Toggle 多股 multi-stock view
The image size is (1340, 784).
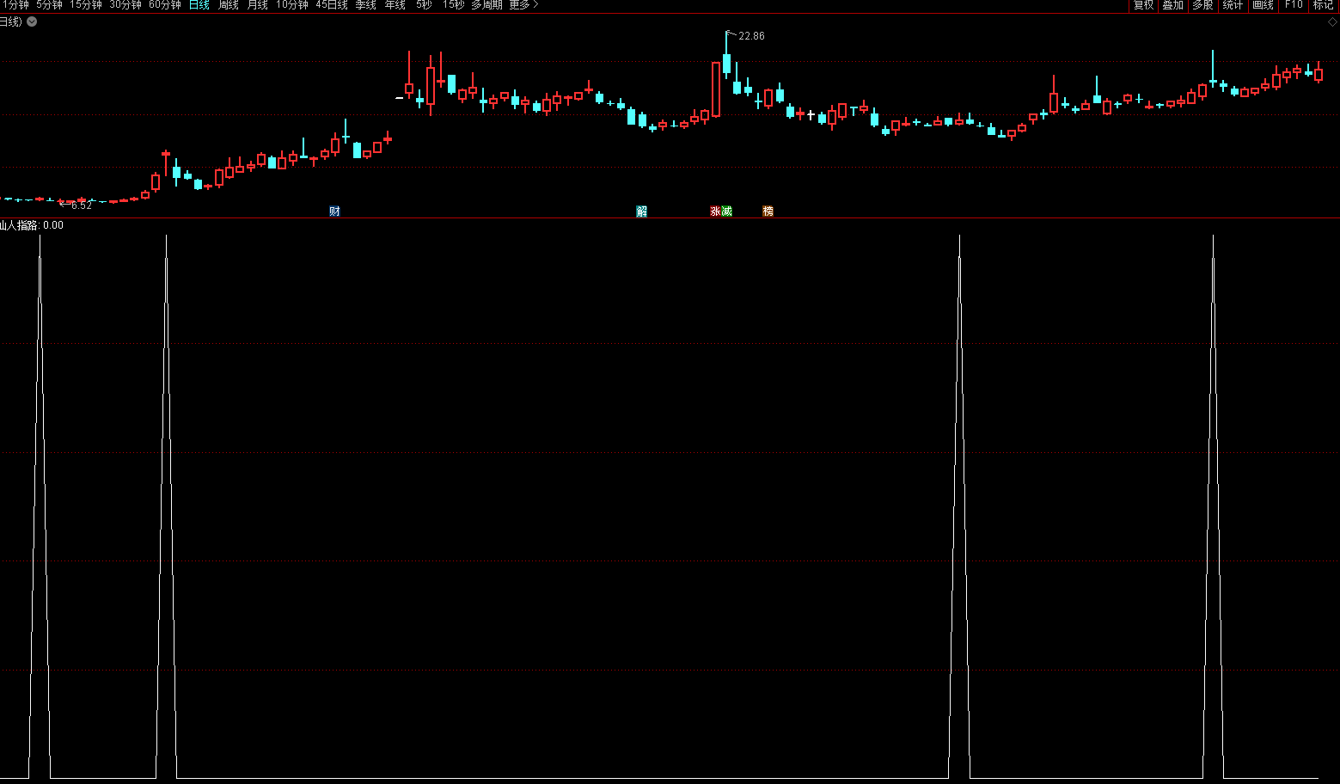pyautogui.click(x=1202, y=5)
